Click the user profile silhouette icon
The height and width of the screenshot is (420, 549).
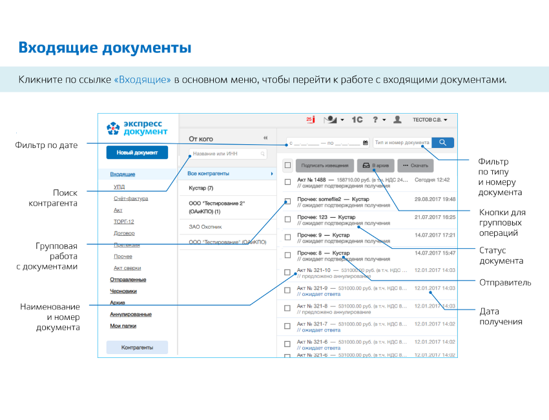click(x=397, y=120)
